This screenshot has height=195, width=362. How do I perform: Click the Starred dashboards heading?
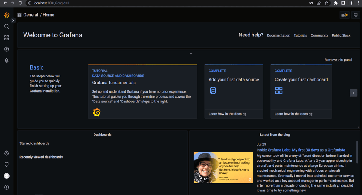pos(34,143)
